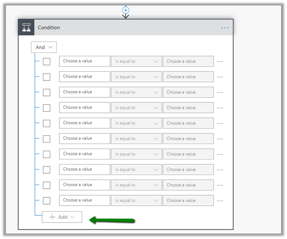
Task: Click the Condition card icon in the header
Action: pyautogui.click(x=27, y=27)
